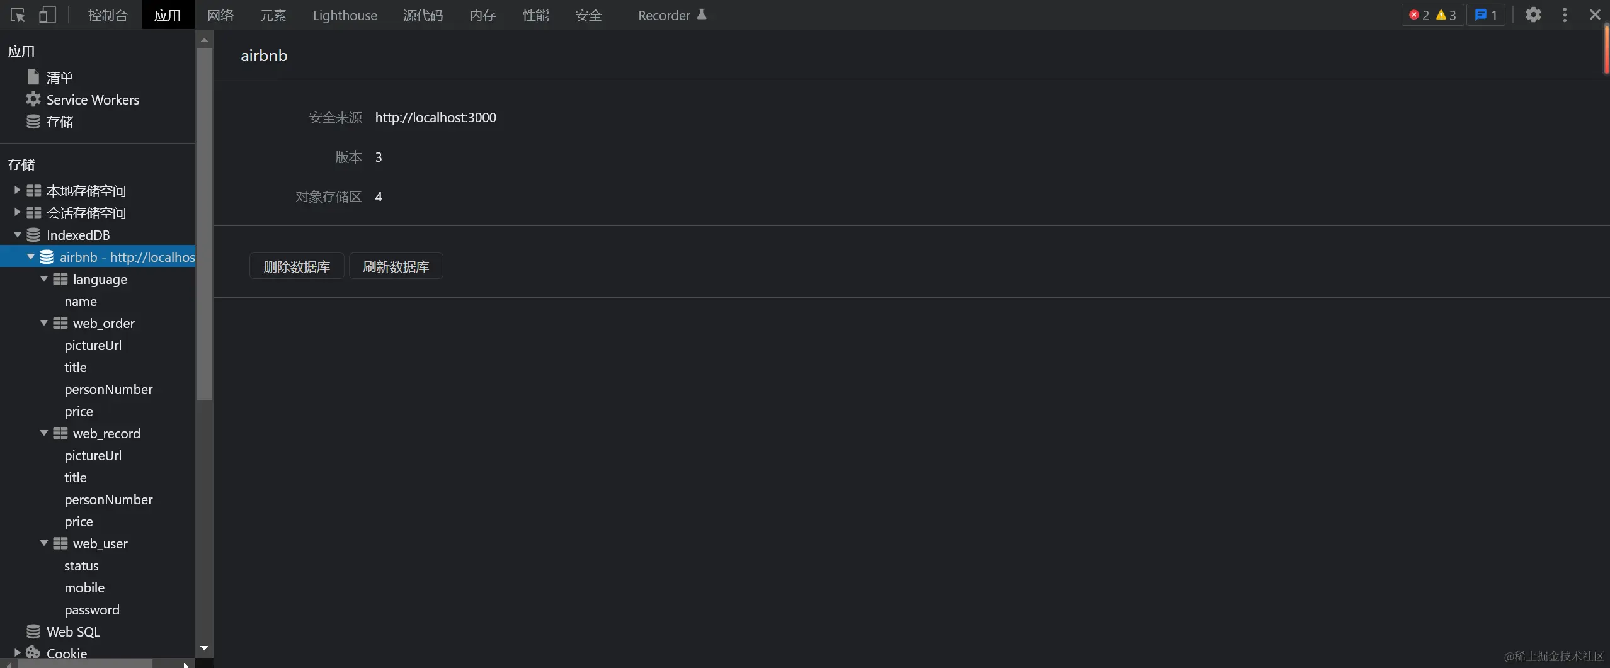Toggle the device toolbar icon
The image size is (1610, 668).
click(47, 15)
